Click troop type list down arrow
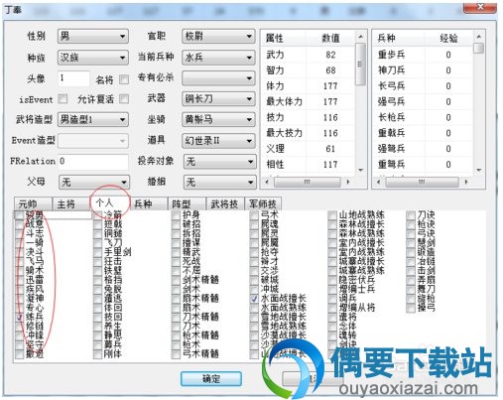This screenshot has width=503, height=400. click(x=479, y=170)
